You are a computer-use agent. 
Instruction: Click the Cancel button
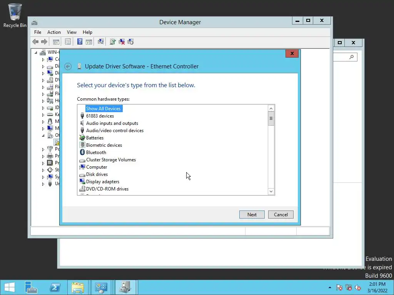coord(280,214)
